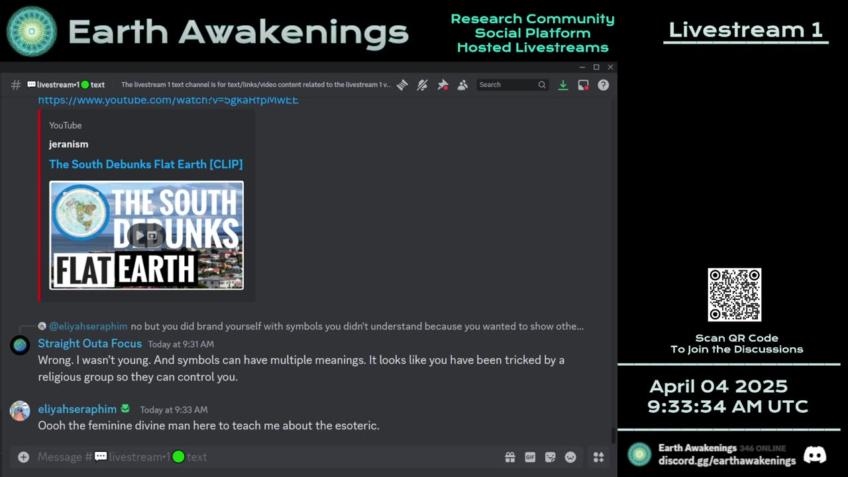Show the Member List
Image resolution: width=848 pixels, height=477 pixels.
pos(462,85)
